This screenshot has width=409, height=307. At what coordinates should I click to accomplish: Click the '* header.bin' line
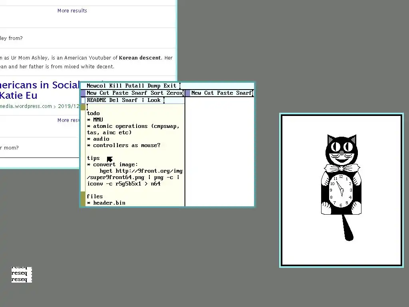[106, 203]
